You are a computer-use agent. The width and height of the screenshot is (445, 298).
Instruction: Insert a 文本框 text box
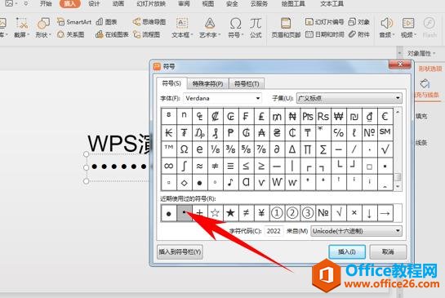click(x=181, y=28)
